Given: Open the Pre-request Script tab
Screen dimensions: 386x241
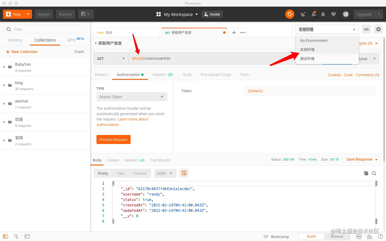Looking at the screenshot, I should [x=216, y=74].
